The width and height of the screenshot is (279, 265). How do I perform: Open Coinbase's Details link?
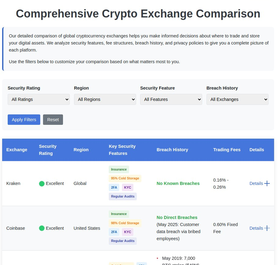(256, 228)
